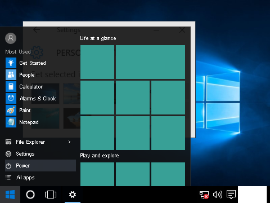
Task: Open the People app icon
Action: pos(11,74)
